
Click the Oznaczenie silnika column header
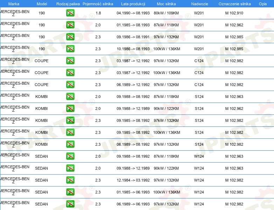coord(235,4)
